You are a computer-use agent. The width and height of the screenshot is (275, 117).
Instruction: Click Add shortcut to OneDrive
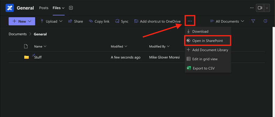tap(157, 21)
